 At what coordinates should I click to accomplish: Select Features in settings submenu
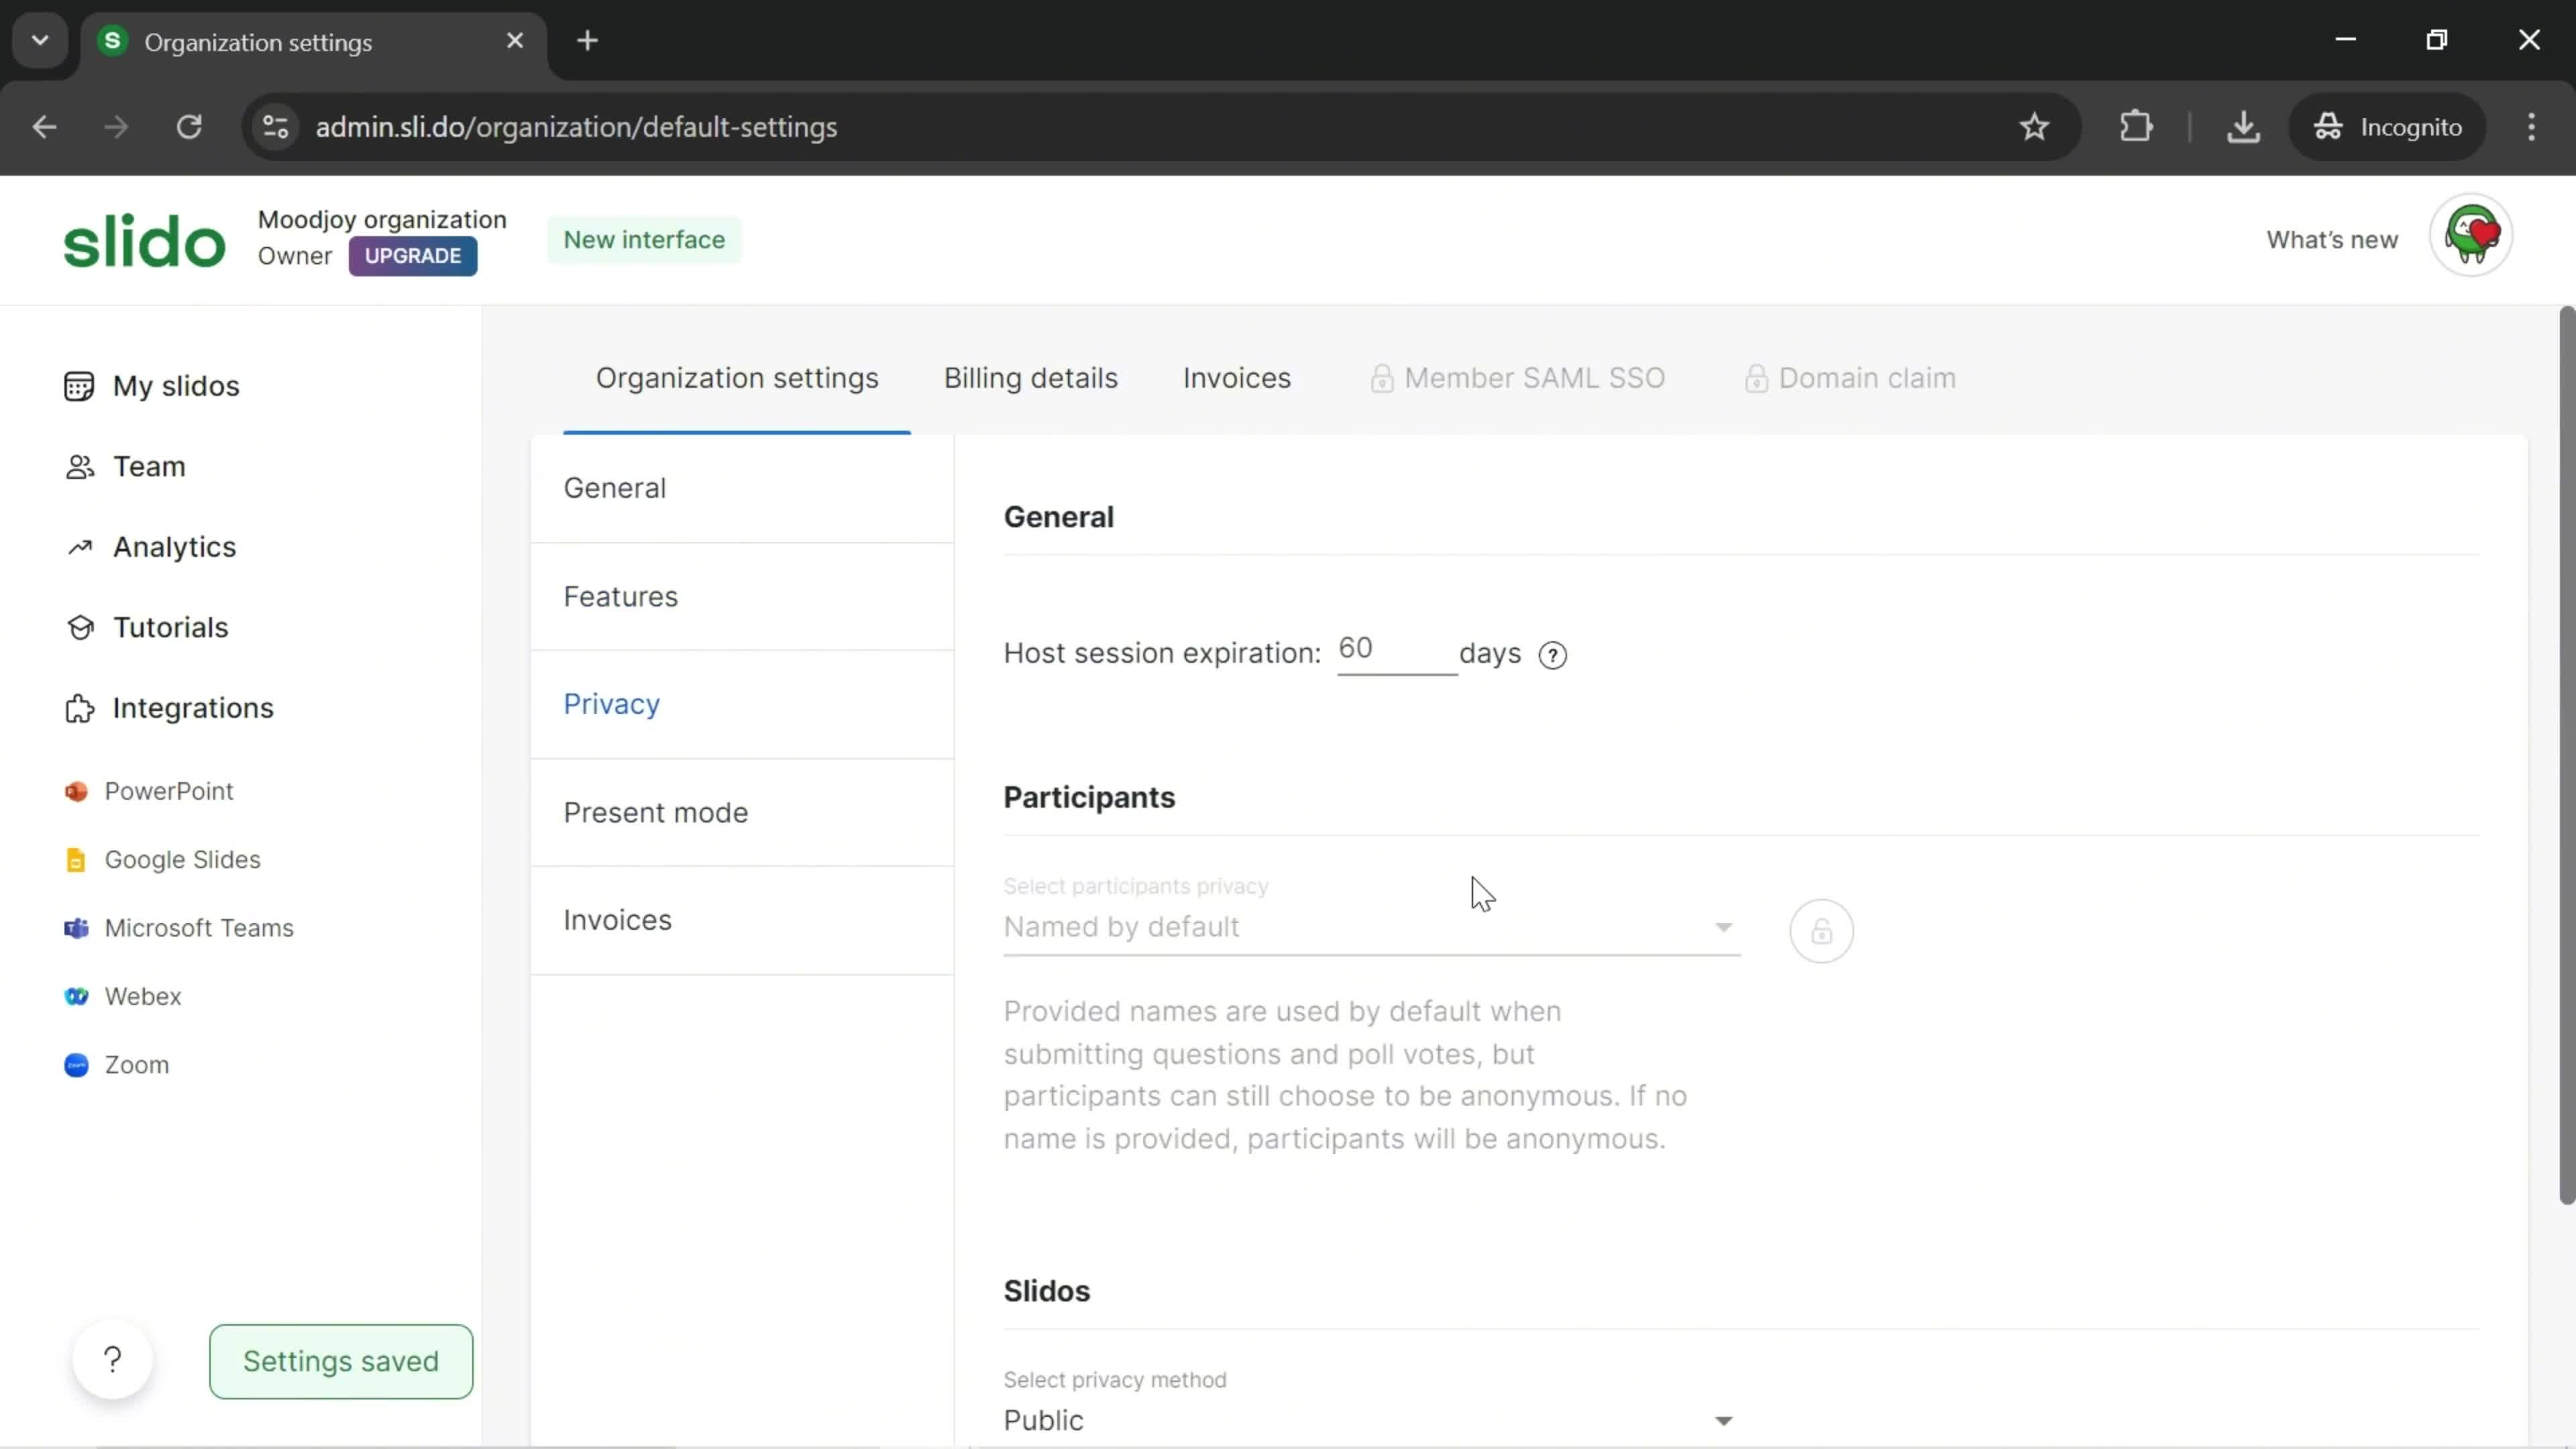tap(742, 597)
